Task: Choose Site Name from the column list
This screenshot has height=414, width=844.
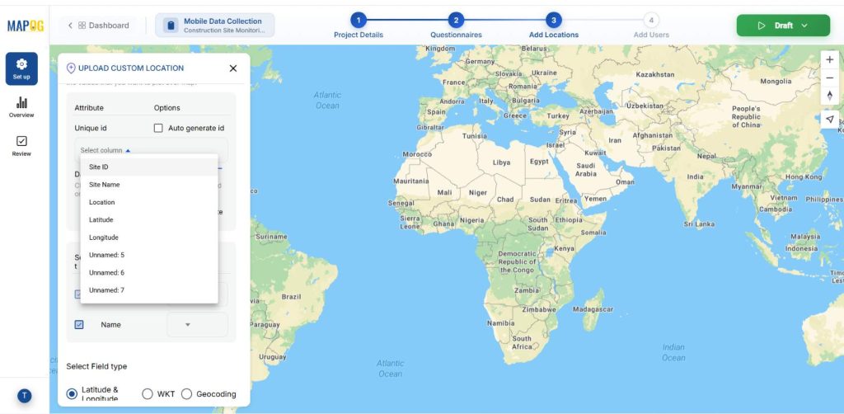Action: [149, 185]
